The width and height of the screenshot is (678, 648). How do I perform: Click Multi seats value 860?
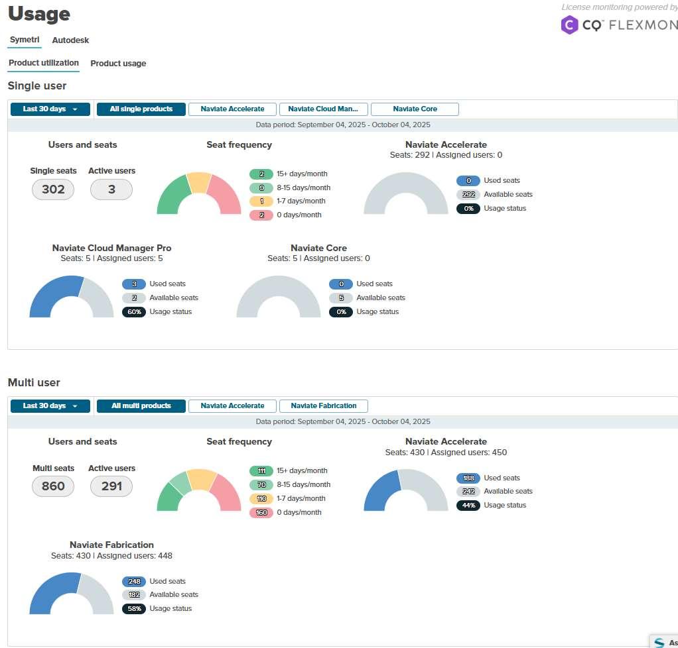tap(53, 486)
